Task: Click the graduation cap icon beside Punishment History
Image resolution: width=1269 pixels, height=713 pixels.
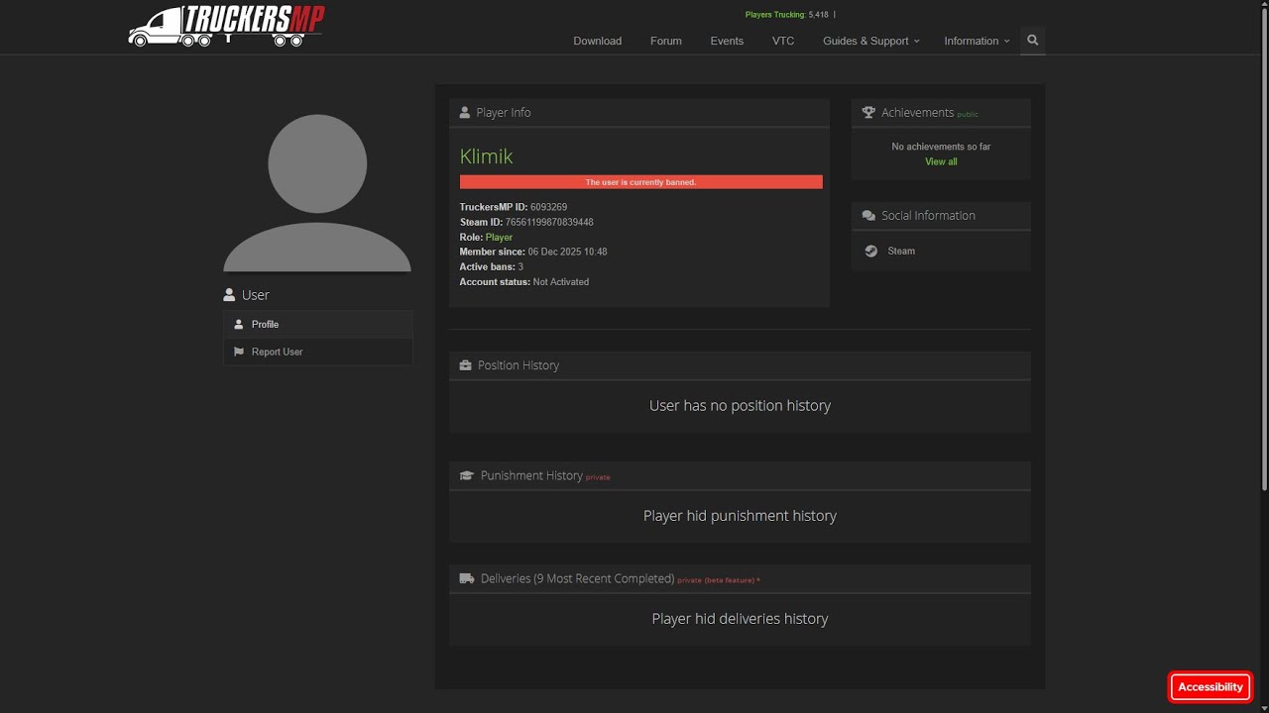Action: click(467, 475)
